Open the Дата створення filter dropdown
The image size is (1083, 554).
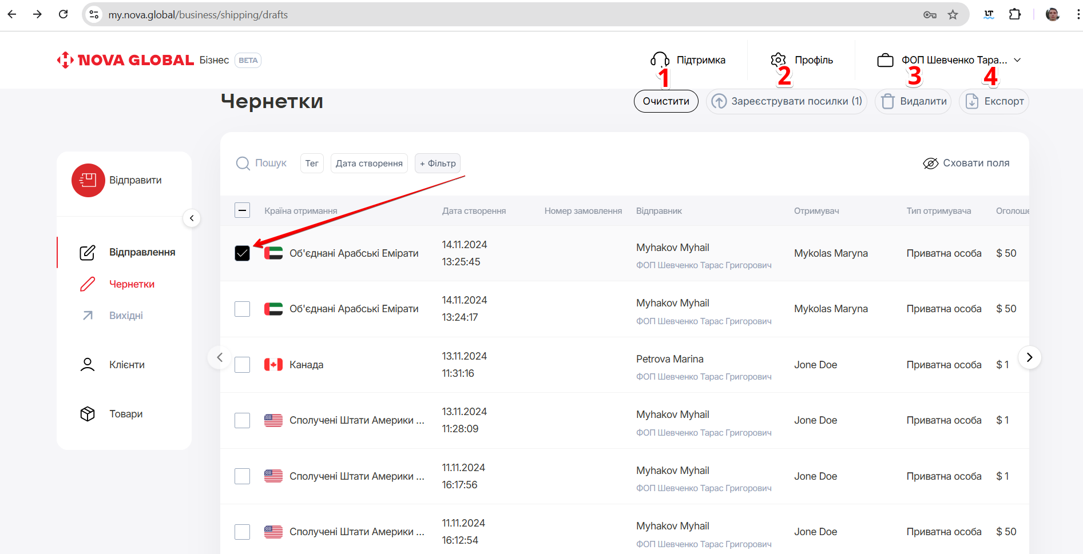point(369,164)
